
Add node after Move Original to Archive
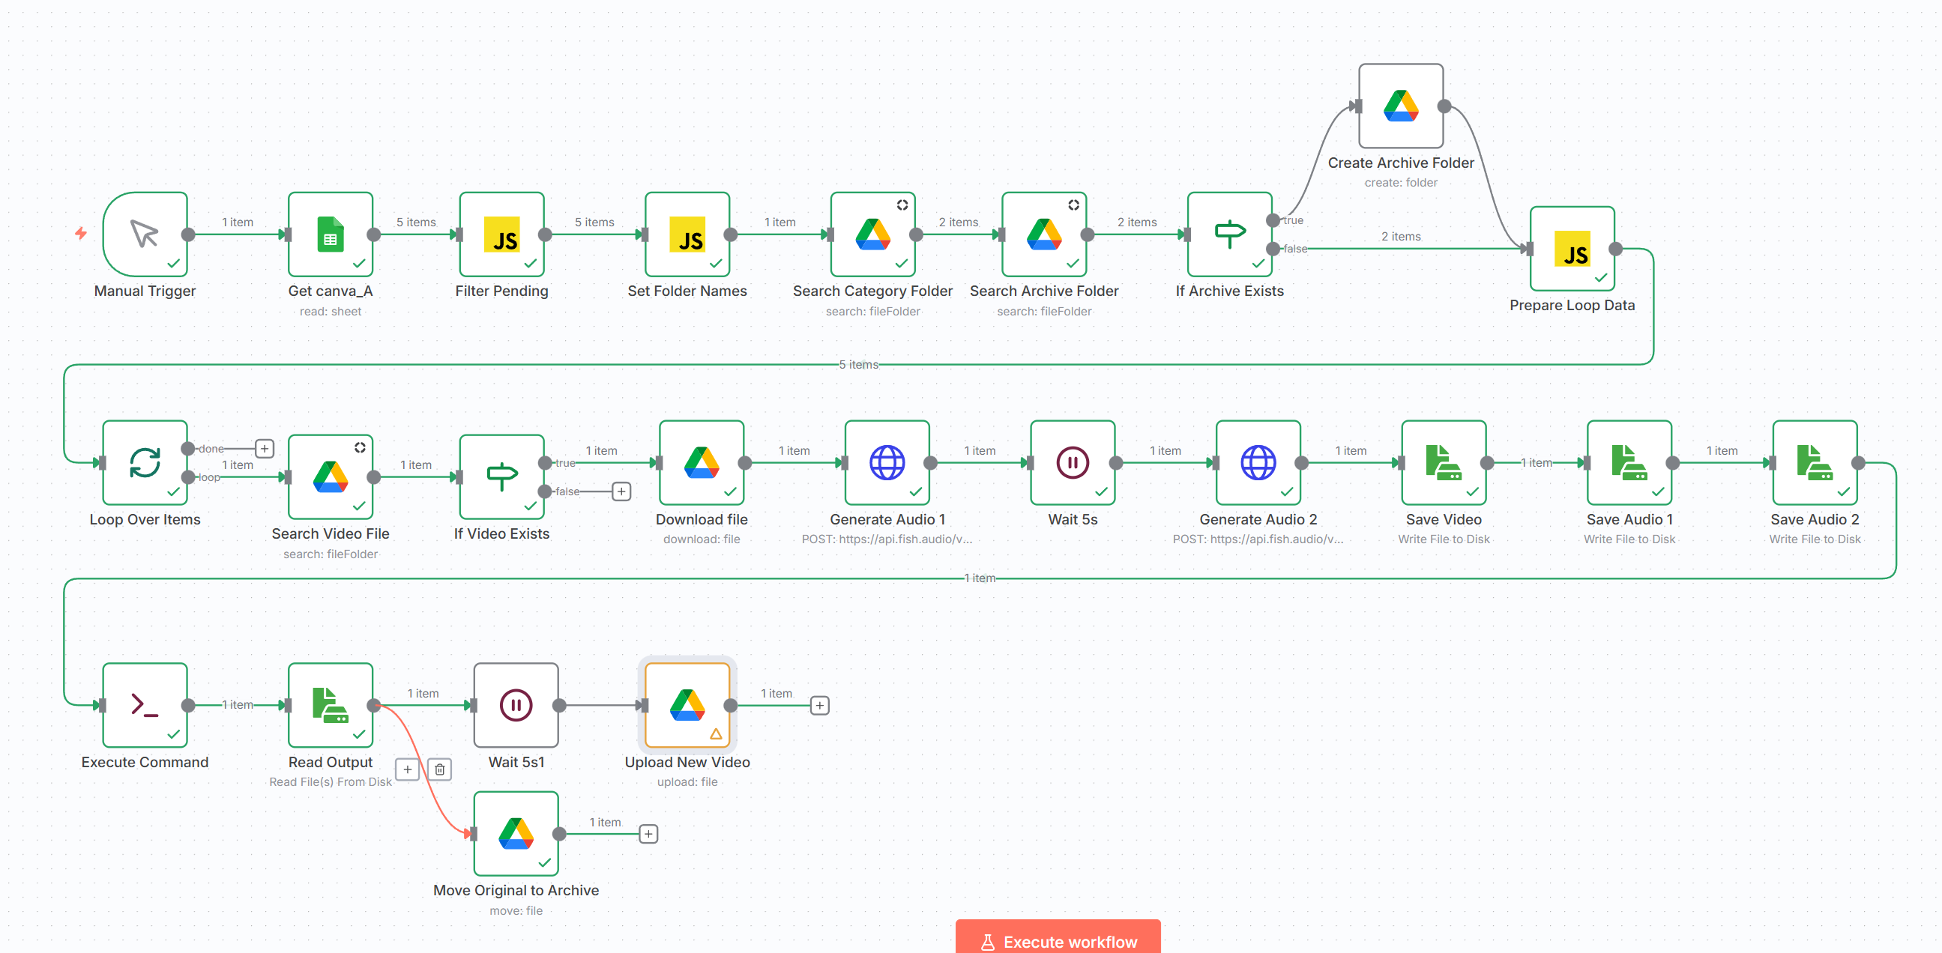(648, 834)
